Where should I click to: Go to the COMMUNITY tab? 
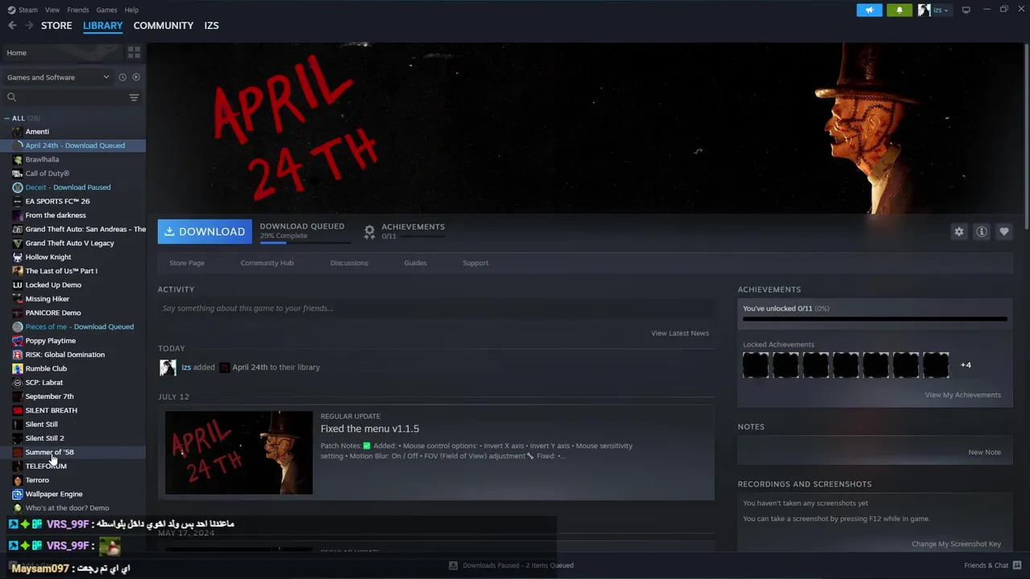coord(163,26)
